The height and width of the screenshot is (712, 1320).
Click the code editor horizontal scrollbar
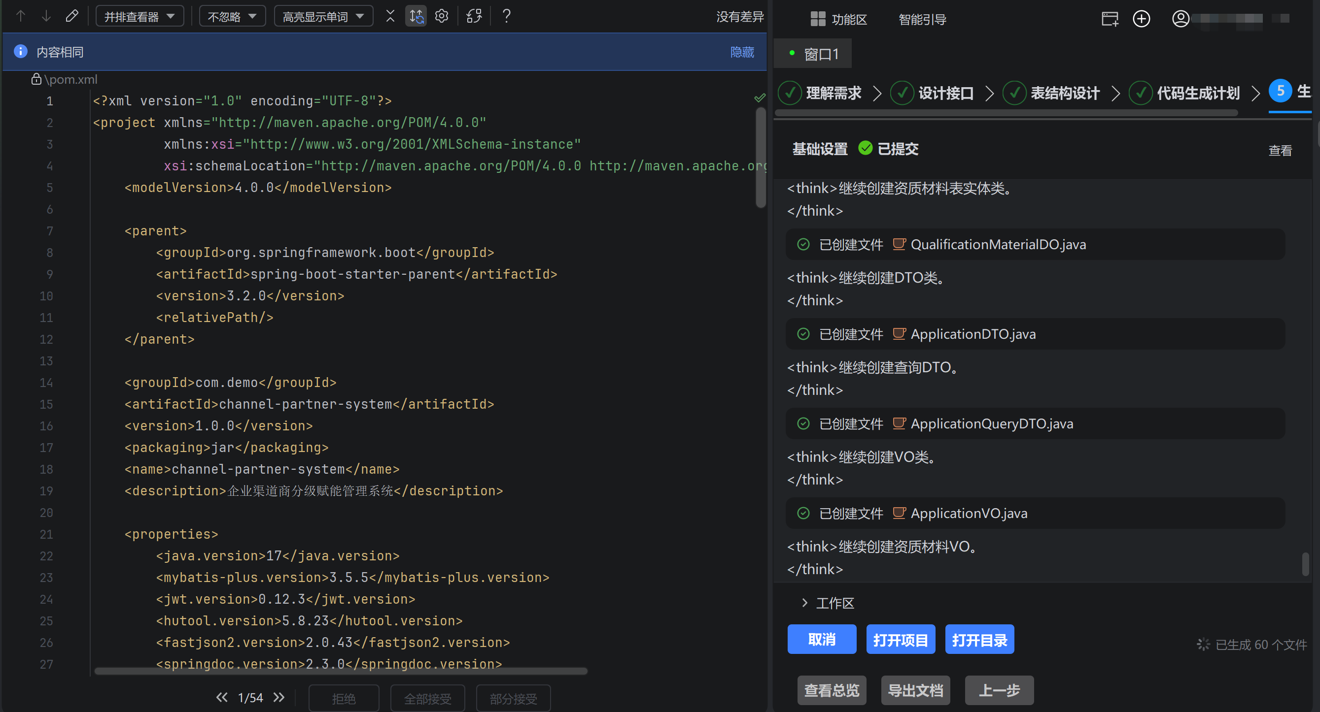[341, 671]
